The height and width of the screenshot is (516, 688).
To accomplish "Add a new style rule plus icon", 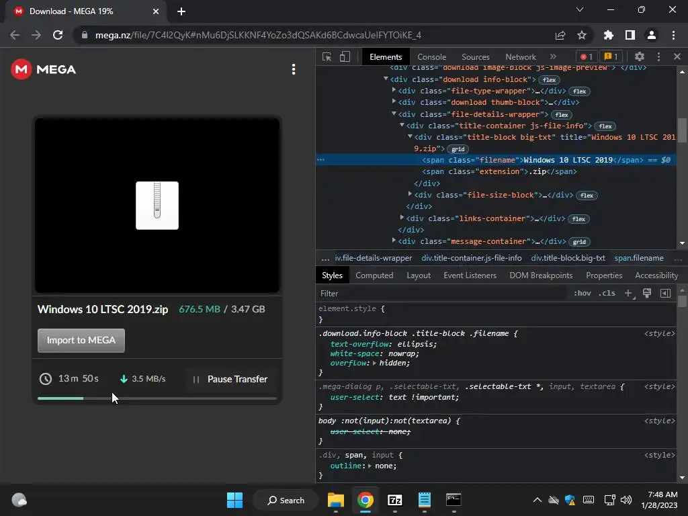I will (x=629, y=293).
